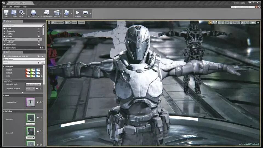Expand advanced Animation properties arrow
The height and width of the screenshot is (148, 263).
[x=23, y=92]
